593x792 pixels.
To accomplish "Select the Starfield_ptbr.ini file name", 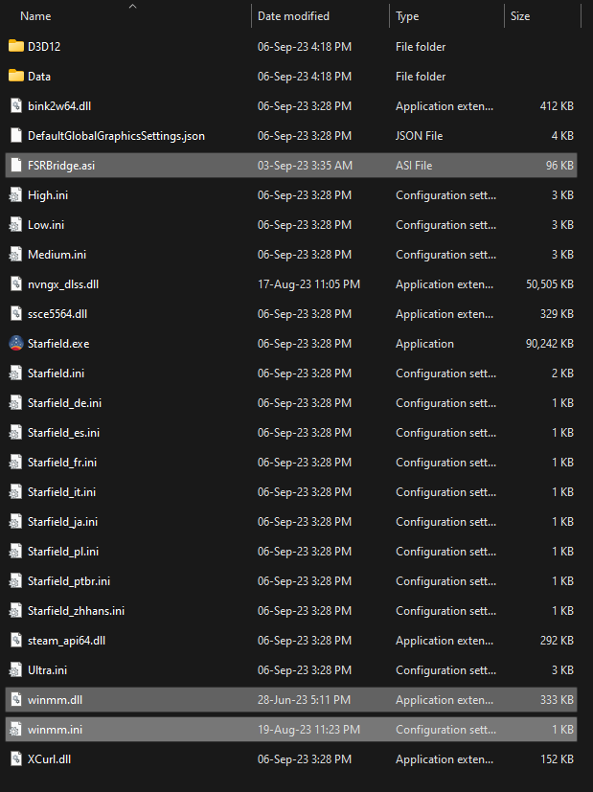I will (69, 581).
